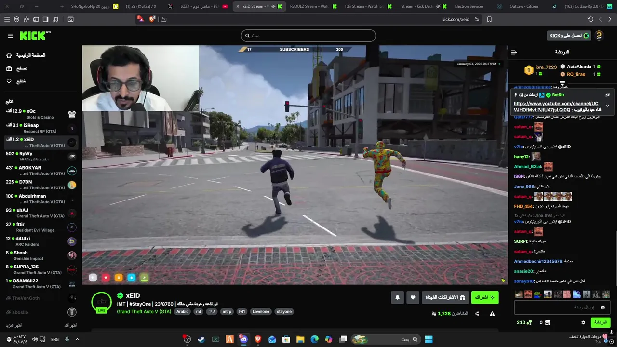Click Show less in sidebar channels
Screen dimensions: 617x347
coord(70,326)
